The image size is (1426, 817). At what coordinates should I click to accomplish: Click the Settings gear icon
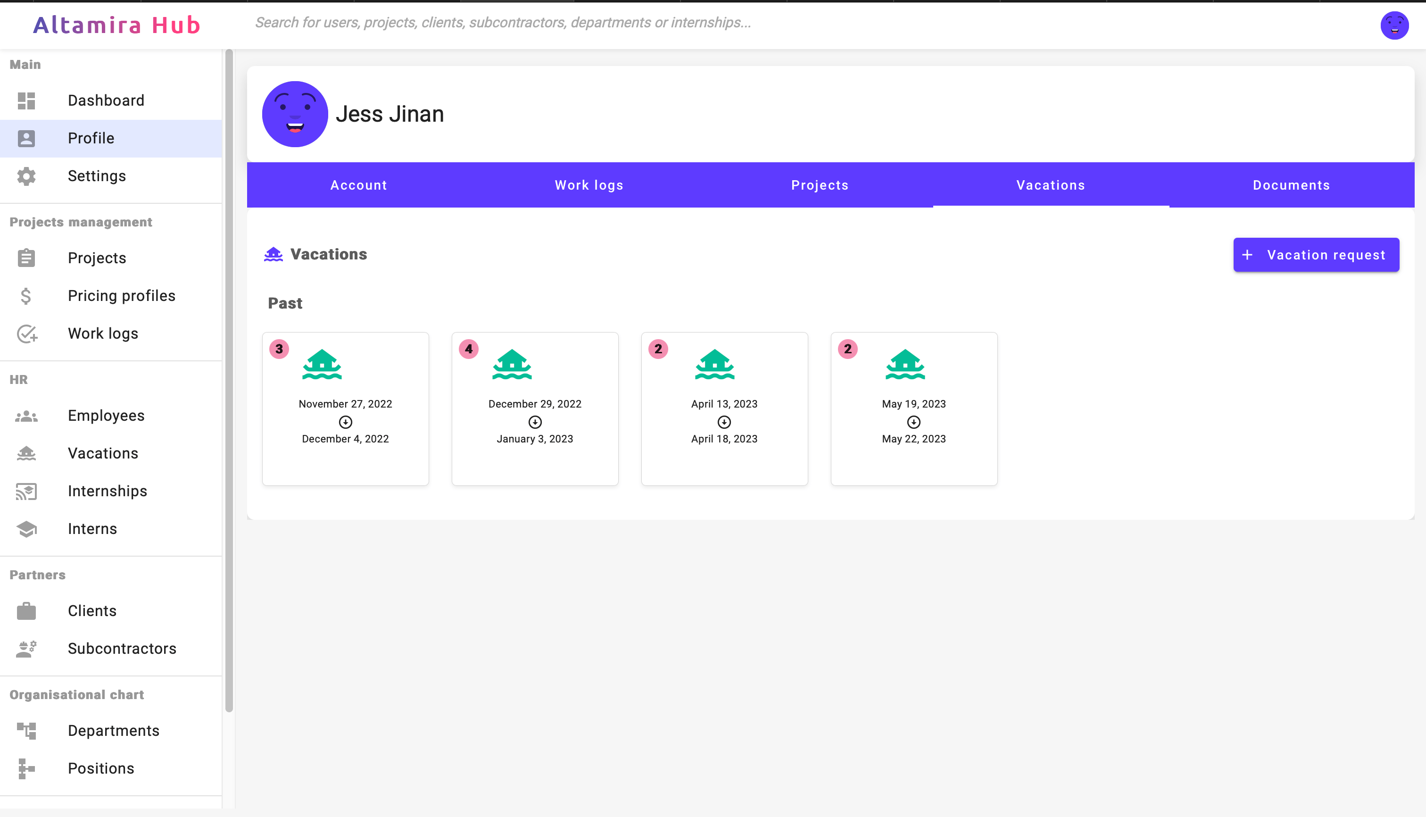(x=26, y=176)
